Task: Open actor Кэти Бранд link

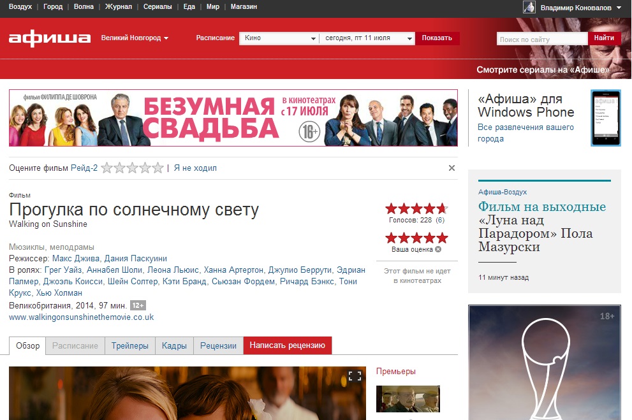Action: 184,282
